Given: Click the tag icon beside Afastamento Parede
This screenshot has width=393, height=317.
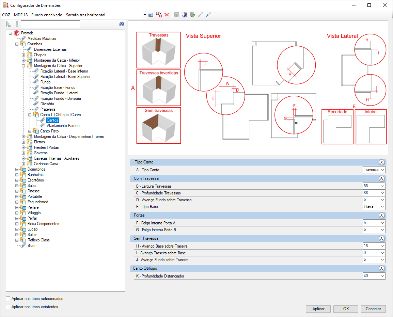Looking at the screenshot, I should (x=43, y=126).
